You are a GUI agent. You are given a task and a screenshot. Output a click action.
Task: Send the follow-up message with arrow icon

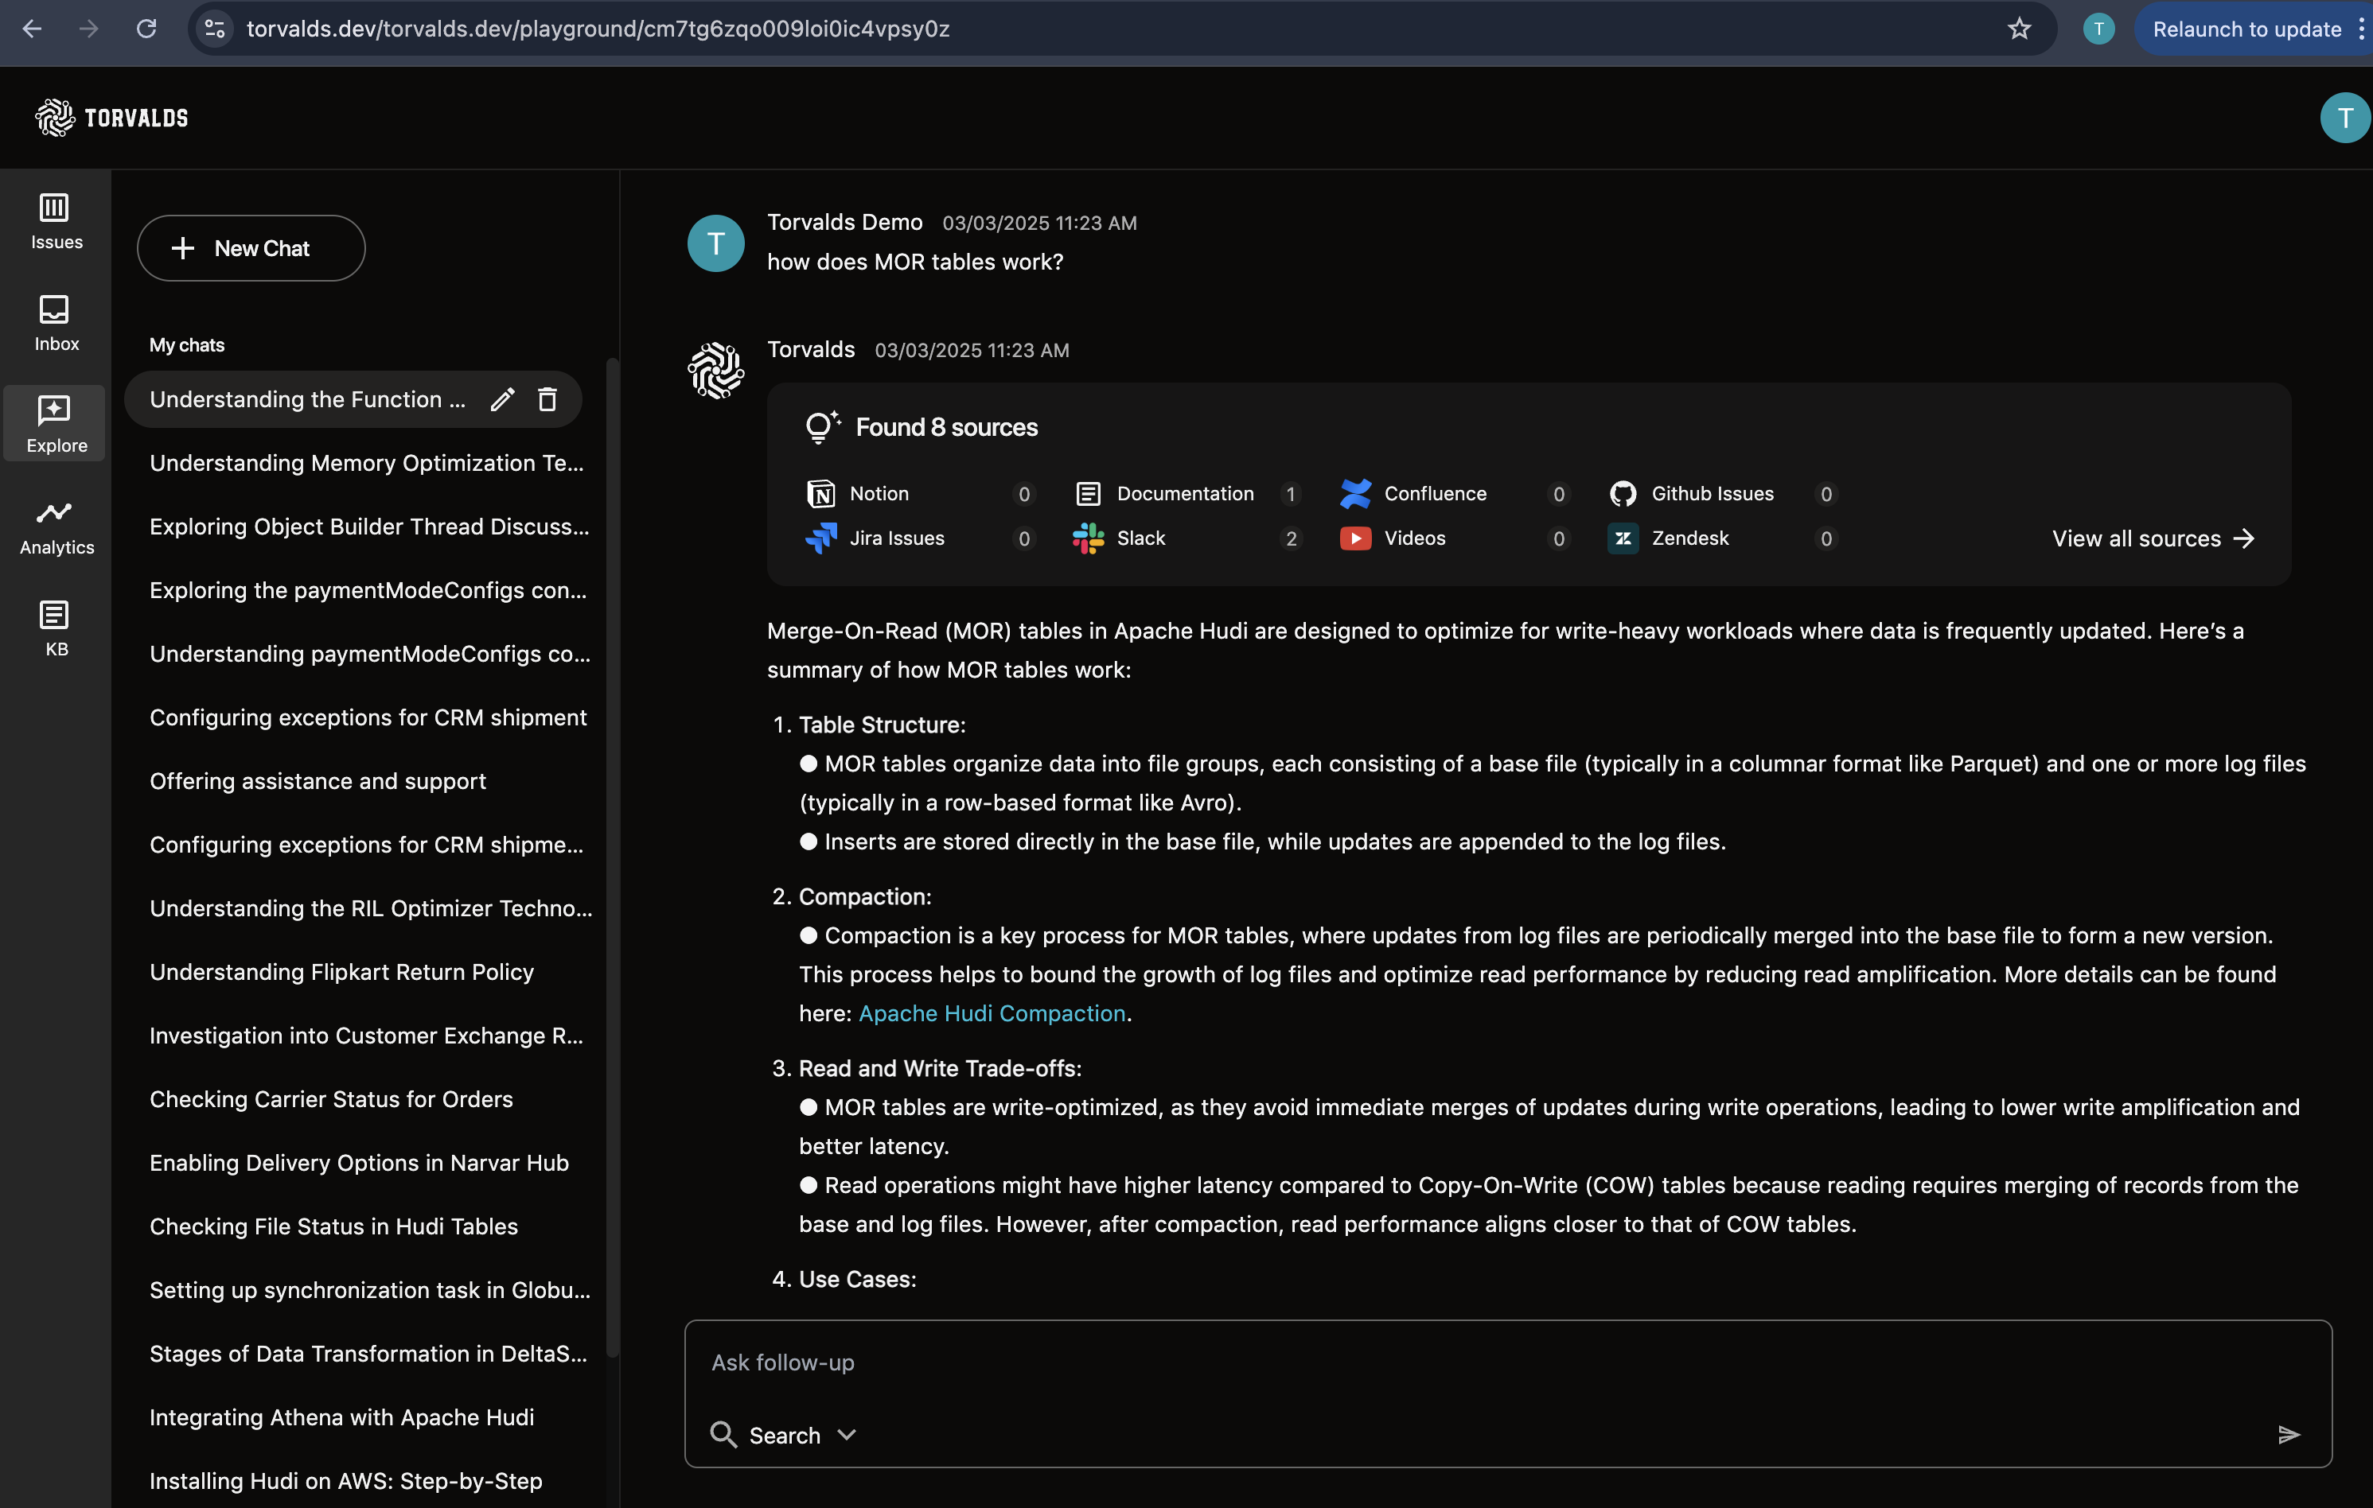tap(2287, 1434)
